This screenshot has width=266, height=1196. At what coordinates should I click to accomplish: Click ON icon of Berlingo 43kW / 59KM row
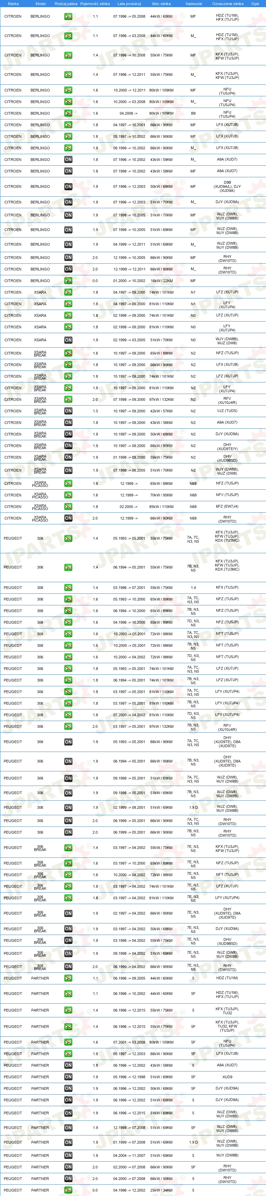(x=68, y=160)
